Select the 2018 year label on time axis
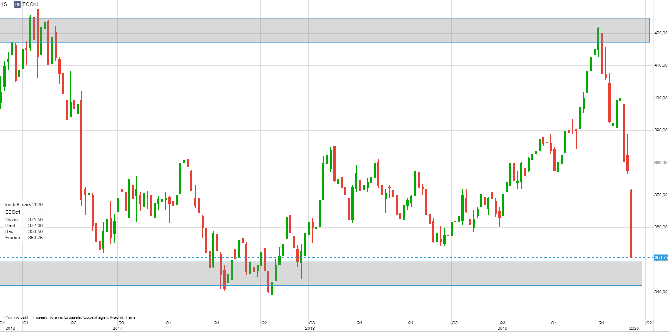Image resolution: width=669 pixels, height=332 pixels. click(x=309, y=328)
